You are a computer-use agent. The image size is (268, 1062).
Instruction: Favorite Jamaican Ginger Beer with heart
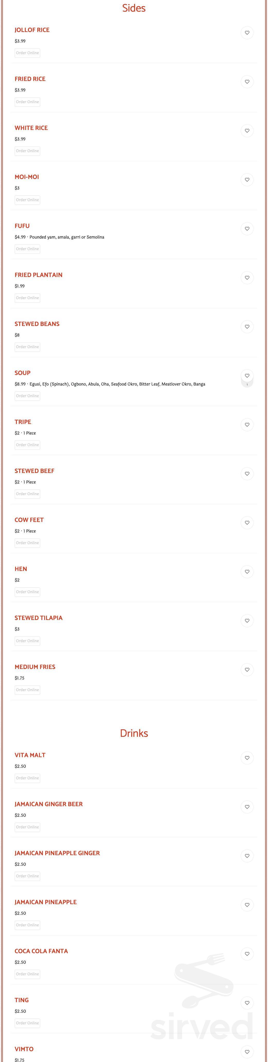tap(247, 807)
